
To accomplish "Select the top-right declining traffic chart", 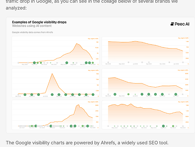I will (146, 51).
